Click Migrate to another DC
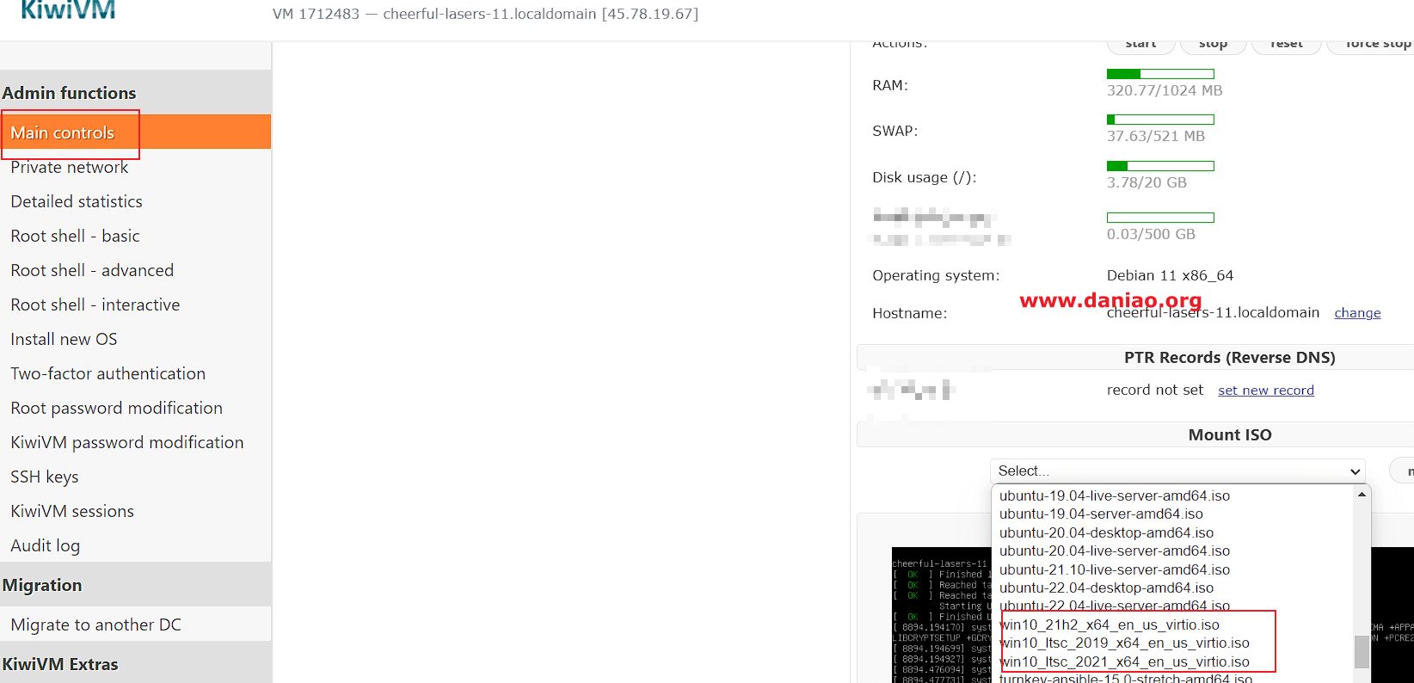This screenshot has height=683, width=1414. click(x=95, y=625)
